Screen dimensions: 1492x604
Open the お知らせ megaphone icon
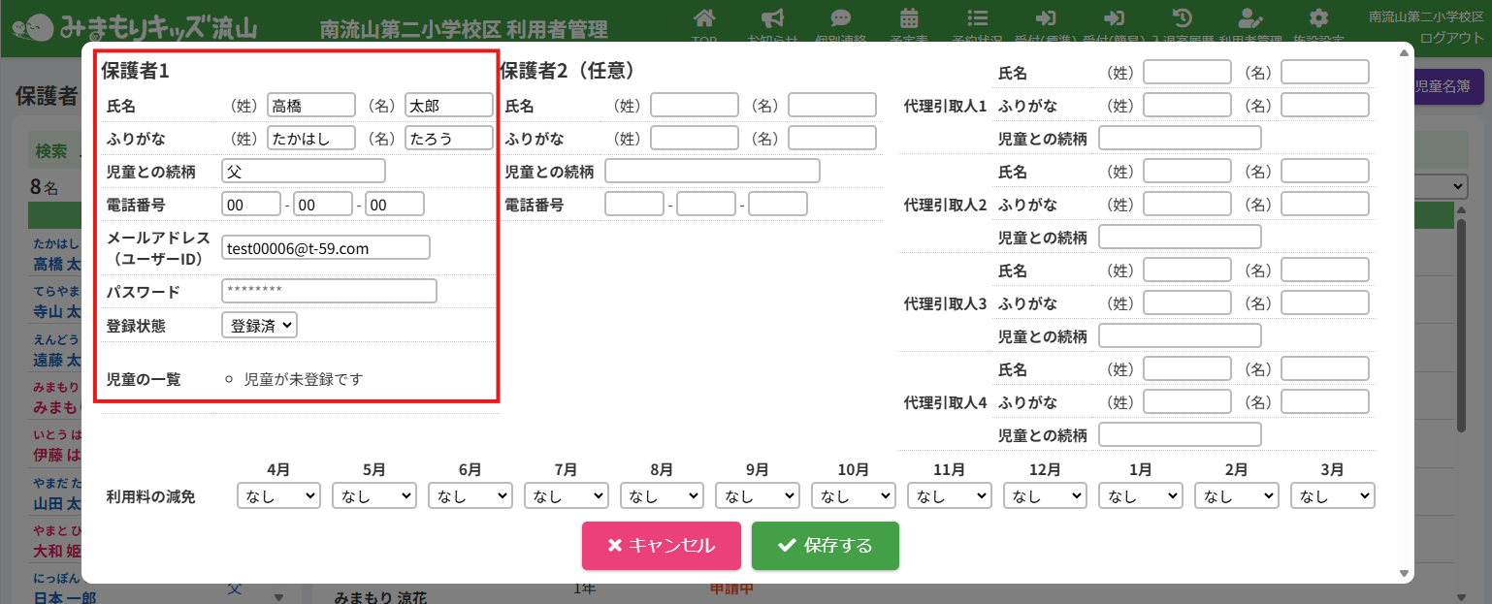pos(772,19)
